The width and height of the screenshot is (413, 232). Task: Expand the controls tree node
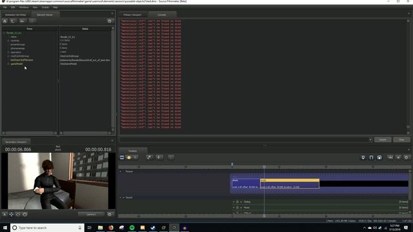(x=8, y=41)
